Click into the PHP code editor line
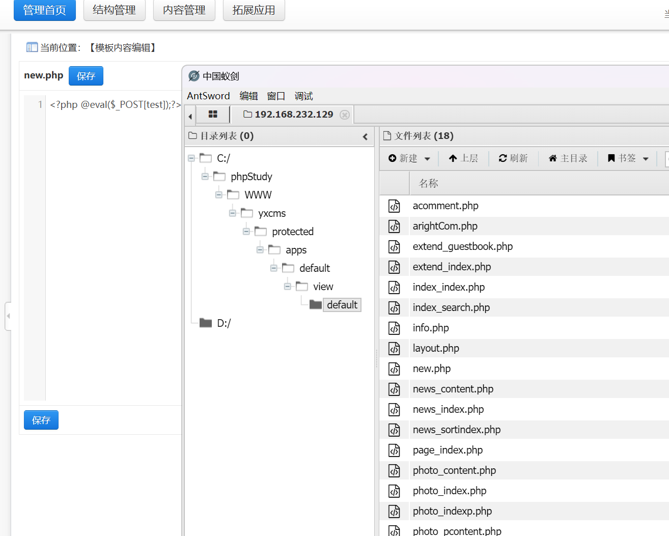 (x=115, y=105)
